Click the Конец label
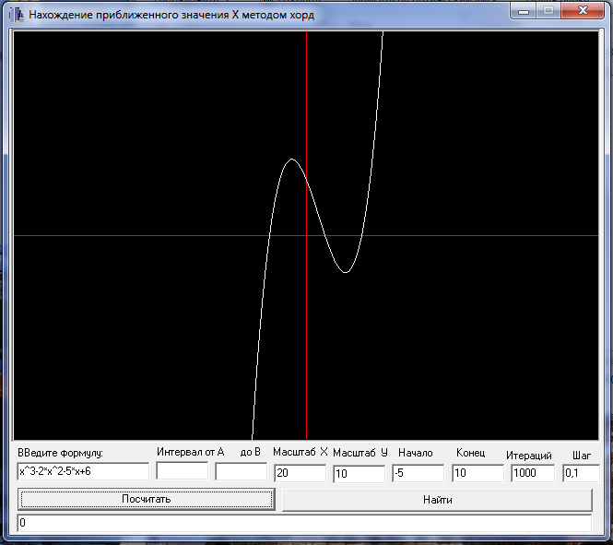This screenshot has height=545, width=613. 471,453
